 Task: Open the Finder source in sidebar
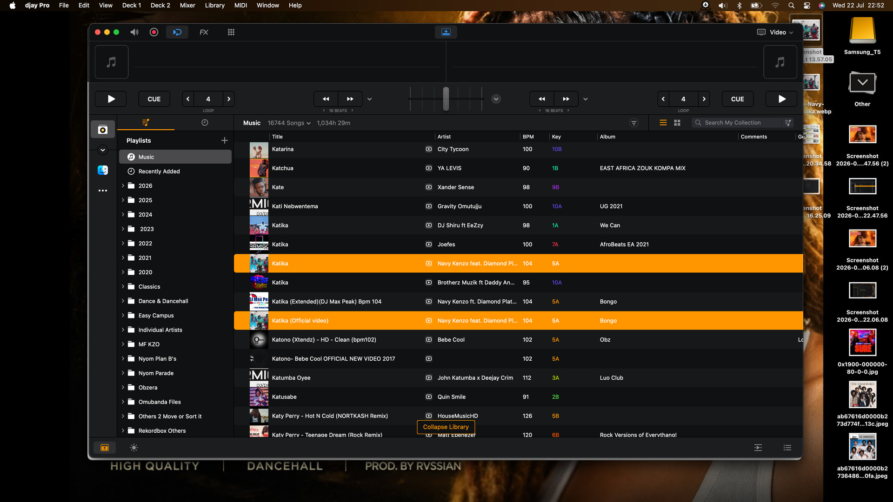[x=103, y=170]
